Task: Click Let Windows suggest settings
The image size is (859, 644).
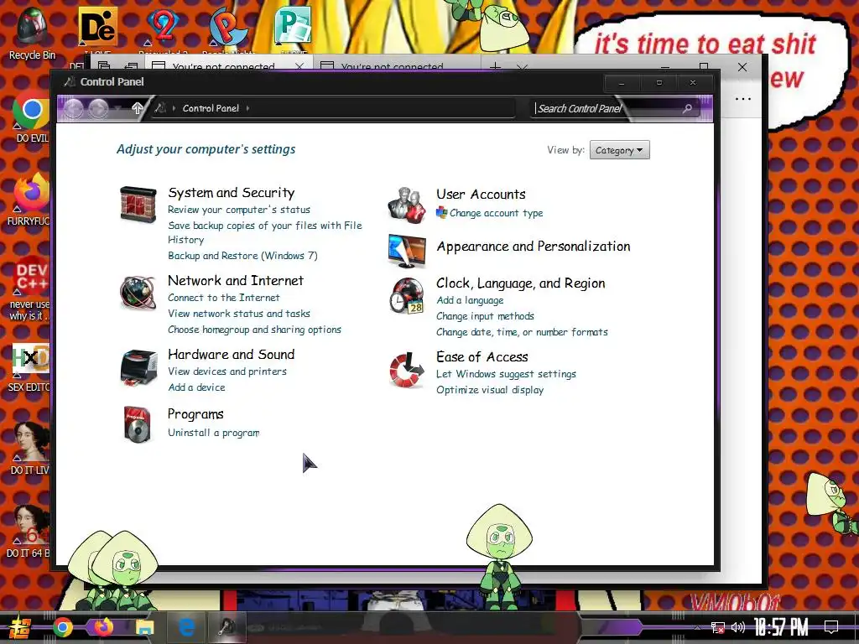Action: [506, 374]
